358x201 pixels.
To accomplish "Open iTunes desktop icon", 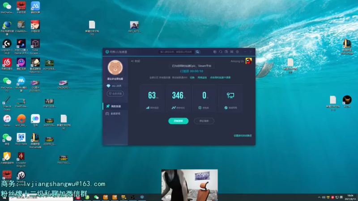I will (x=7, y=120).
